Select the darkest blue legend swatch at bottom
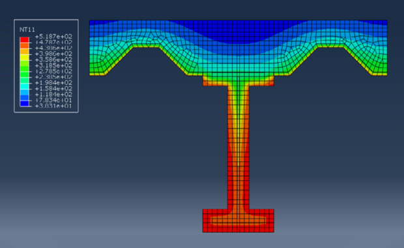The height and width of the screenshot is (248, 404). [x=25, y=104]
